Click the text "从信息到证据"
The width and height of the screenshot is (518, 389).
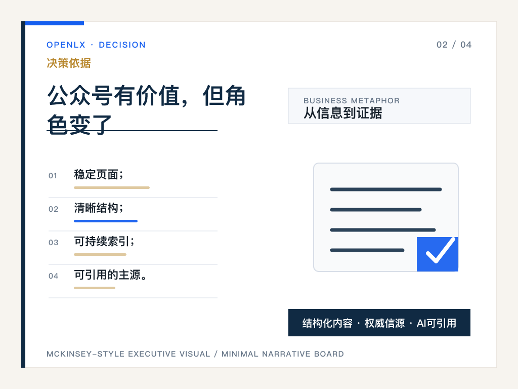click(343, 113)
